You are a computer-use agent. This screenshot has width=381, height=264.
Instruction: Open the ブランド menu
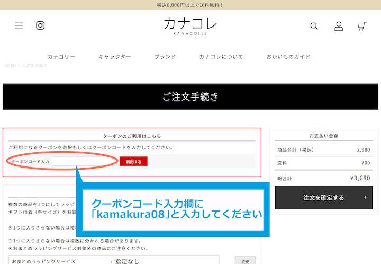click(x=165, y=57)
